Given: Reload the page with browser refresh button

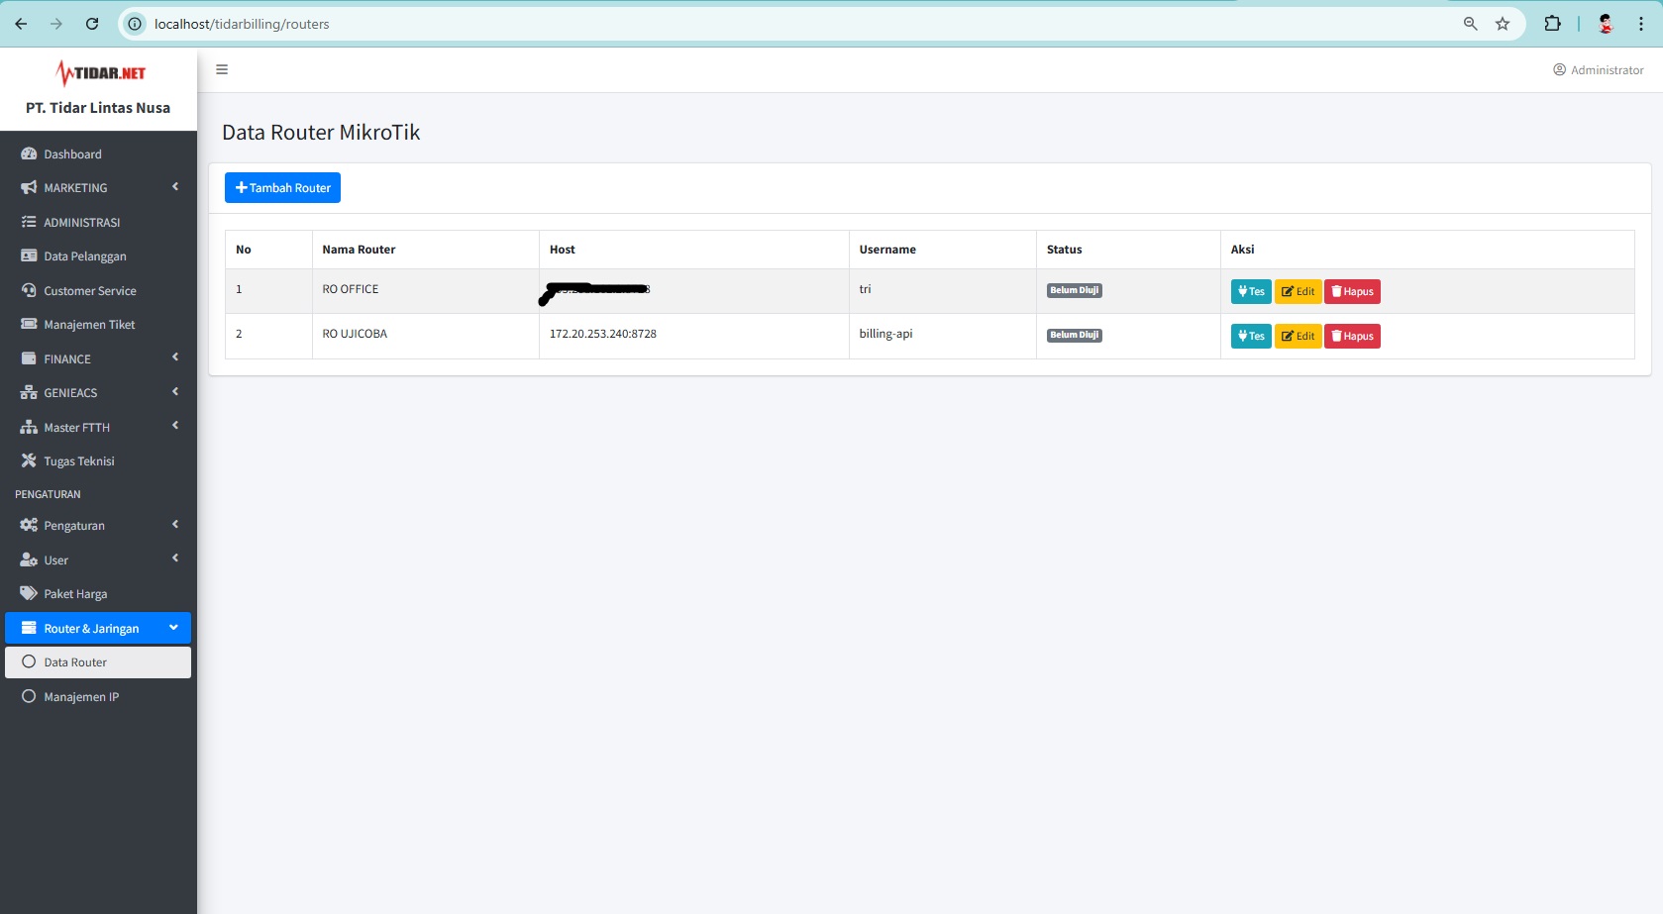Looking at the screenshot, I should click(92, 24).
